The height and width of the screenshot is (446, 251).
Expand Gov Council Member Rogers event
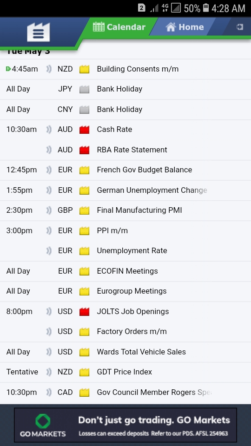[x=125, y=393]
